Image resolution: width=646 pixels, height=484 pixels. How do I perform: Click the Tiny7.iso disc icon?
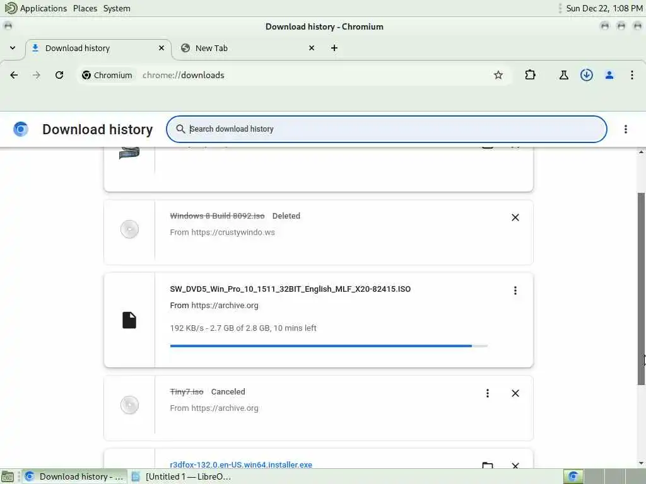(x=129, y=405)
